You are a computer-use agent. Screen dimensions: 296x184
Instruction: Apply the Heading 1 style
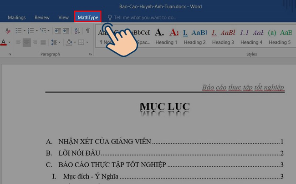166,36
